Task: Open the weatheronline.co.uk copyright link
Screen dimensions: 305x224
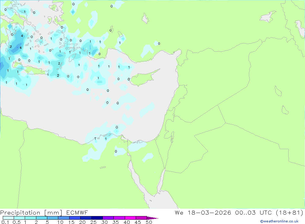Action: point(279,221)
